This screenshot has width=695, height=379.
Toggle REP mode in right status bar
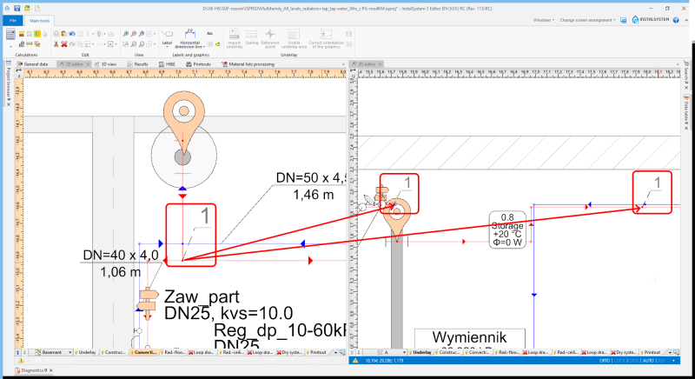[x=661, y=361]
